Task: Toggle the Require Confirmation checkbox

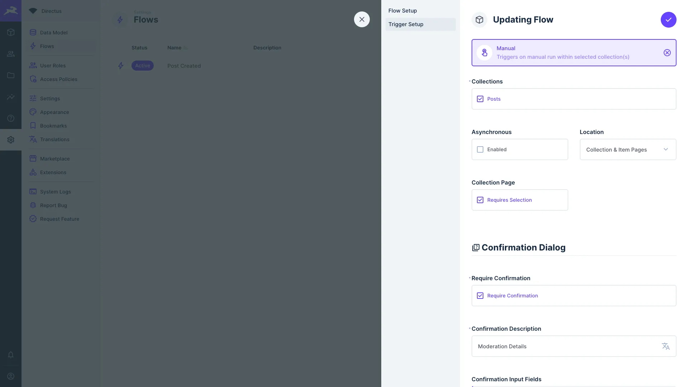Action: pyautogui.click(x=480, y=296)
